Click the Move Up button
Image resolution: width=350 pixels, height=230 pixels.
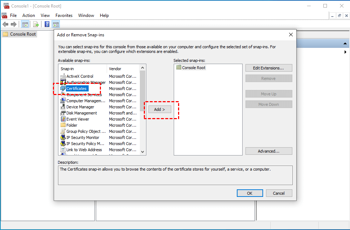[x=269, y=94]
